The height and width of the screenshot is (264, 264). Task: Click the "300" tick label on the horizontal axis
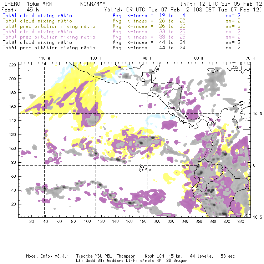tap(227, 222)
